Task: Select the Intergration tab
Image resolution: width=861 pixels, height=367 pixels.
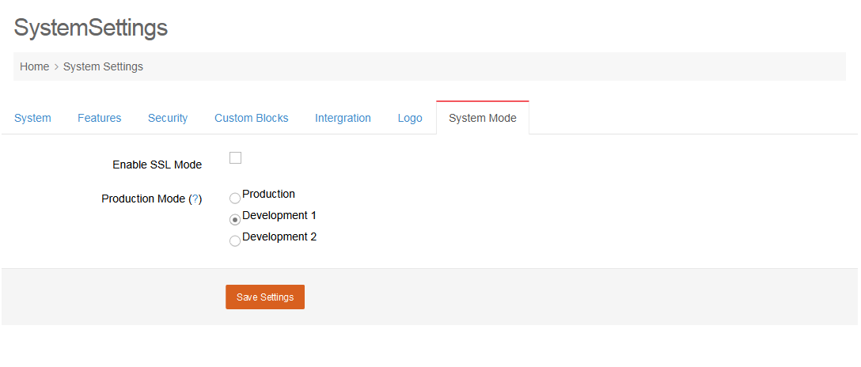Action: 343,118
